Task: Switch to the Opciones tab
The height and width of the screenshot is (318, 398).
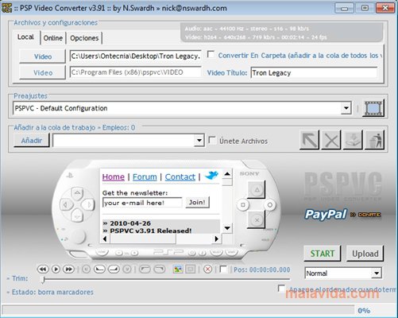Action: (x=84, y=38)
